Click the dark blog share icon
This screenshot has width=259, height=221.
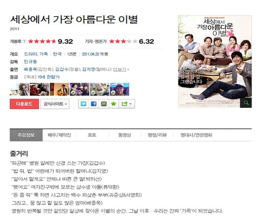pyautogui.click(x=104, y=104)
